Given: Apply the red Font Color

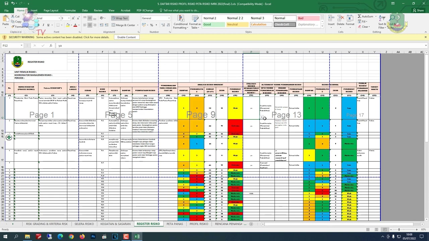Looking at the screenshot, I should pos(75,25).
